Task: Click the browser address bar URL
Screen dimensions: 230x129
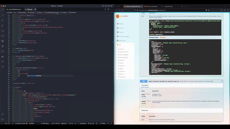Action: (x=152, y=10)
